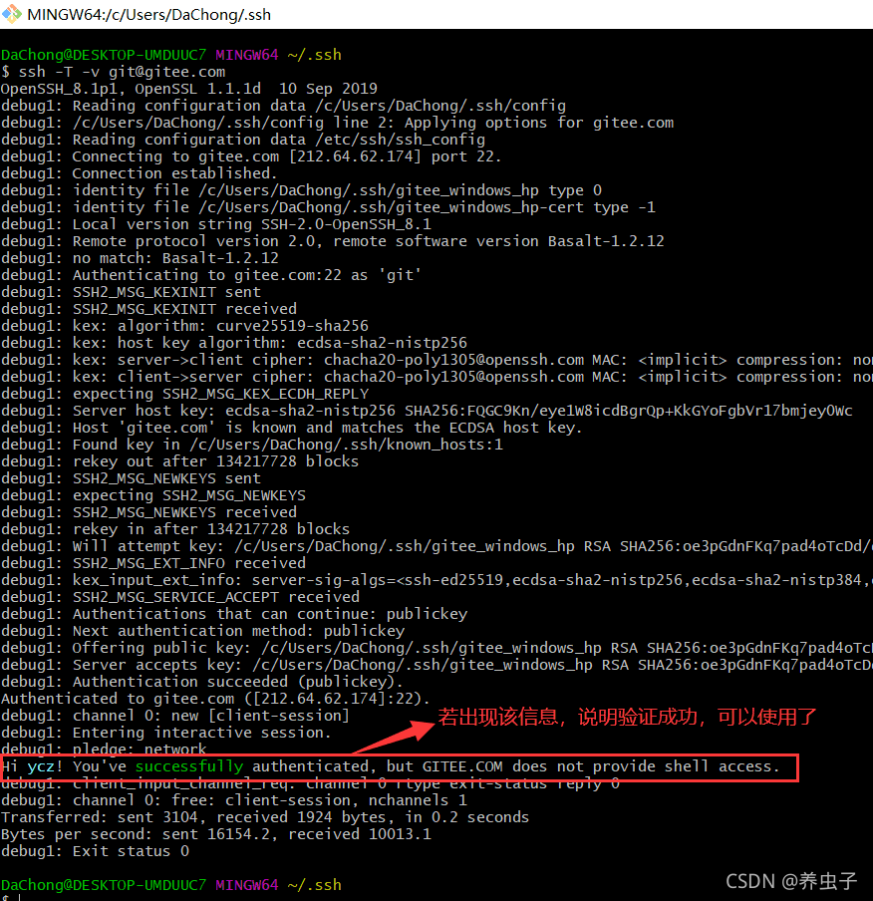Select the Authenticated to gitee.com line
873x901 pixels.
pos(215,699)
